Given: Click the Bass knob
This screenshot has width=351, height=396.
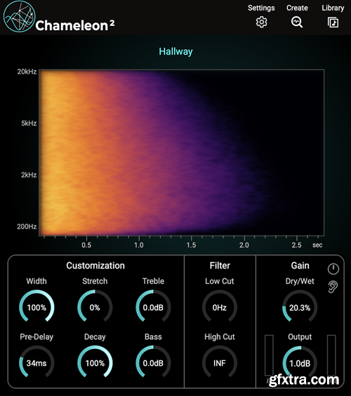Looking at the screenshot, I should (x=153, y=362).
